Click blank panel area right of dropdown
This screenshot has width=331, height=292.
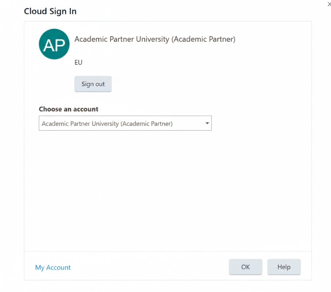tap(259, 123)
